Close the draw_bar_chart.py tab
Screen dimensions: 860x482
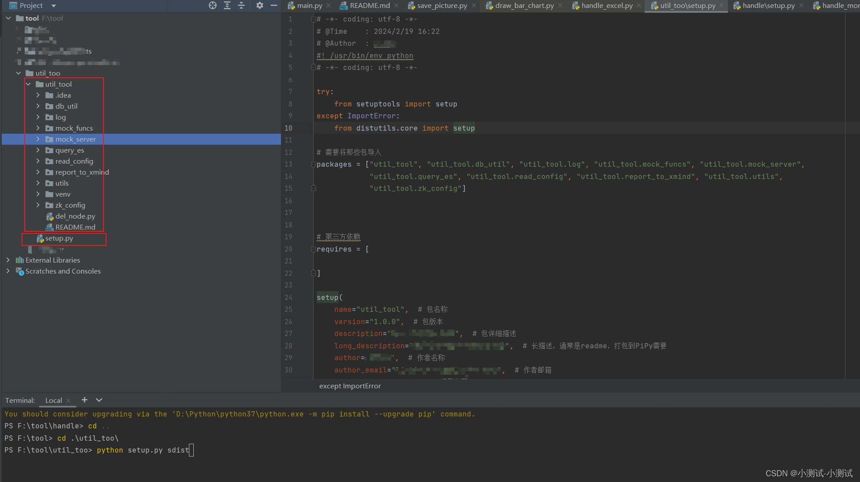click(x=560, y=6)
